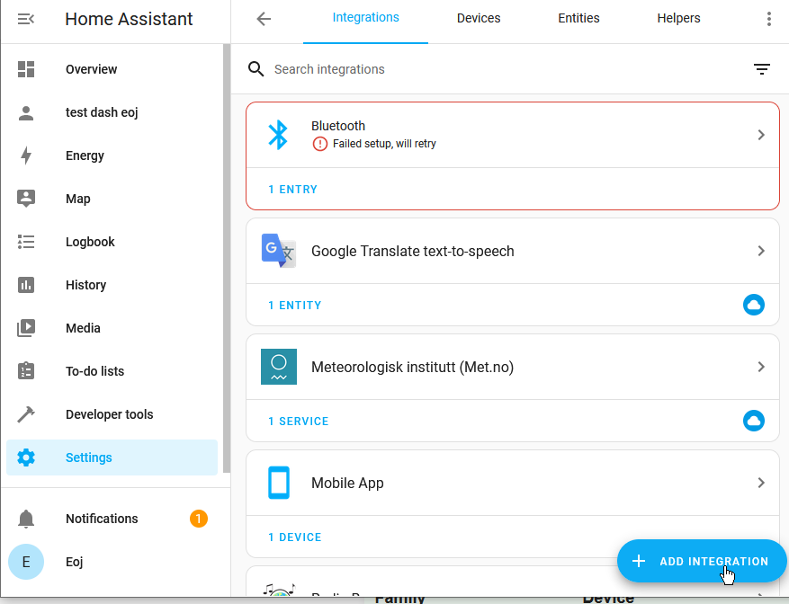Click the notification count badge
Image resolution: width=789 pixels, height=604 pixels.
pyautogui.click(x=198, y=519)
